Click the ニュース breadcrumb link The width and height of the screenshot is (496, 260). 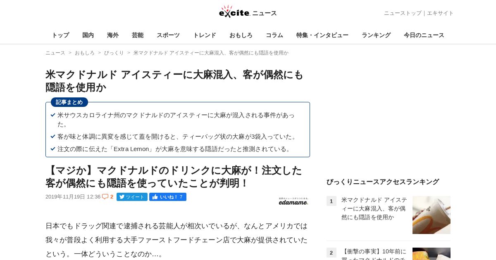click(55, 53)
